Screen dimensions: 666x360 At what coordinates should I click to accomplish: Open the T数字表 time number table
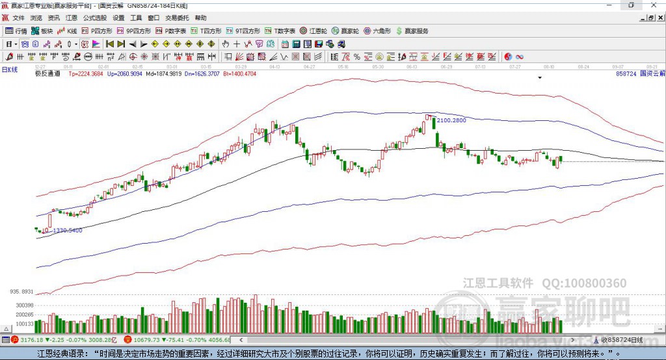[x=280, y=31]
